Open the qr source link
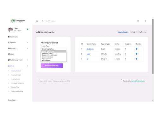 (x=88, y=59)
